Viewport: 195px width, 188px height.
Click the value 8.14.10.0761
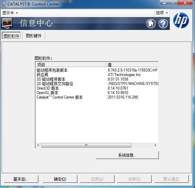coord(118,88)
